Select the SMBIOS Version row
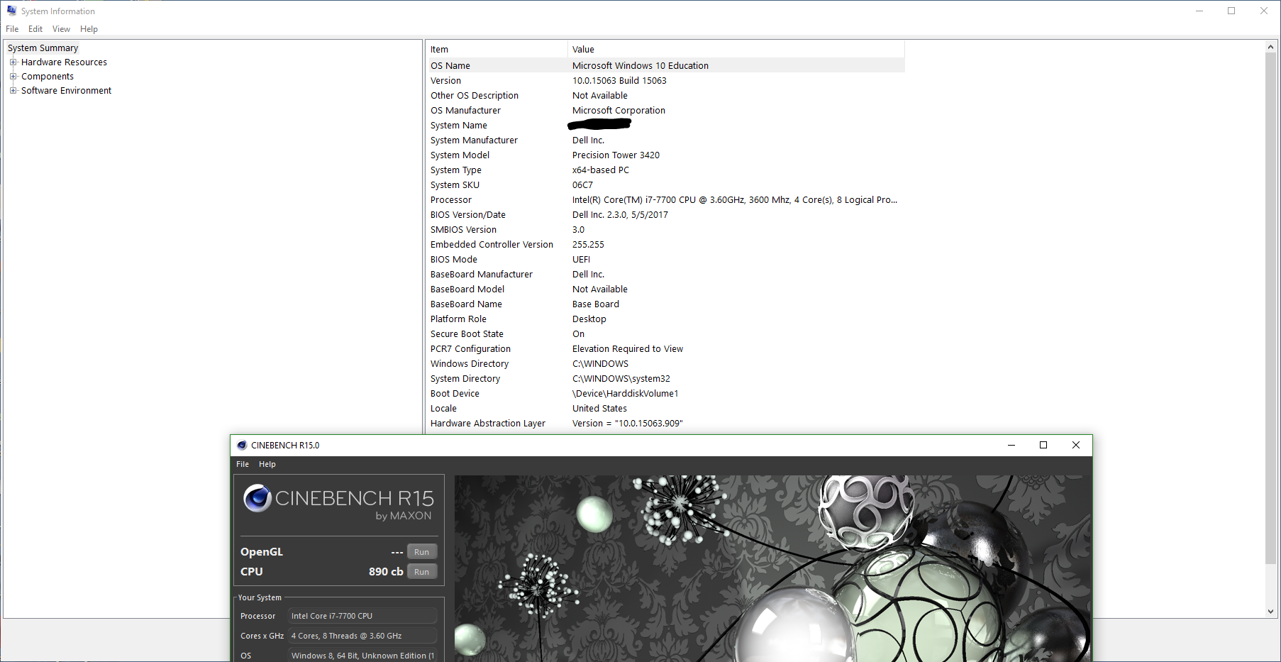Image resolution: width=1281 pixels, height=662 pixels. (665, 230)
